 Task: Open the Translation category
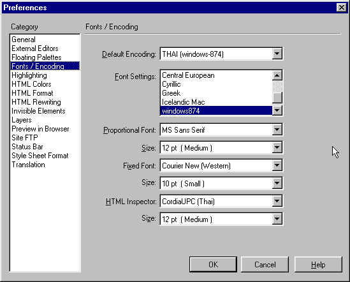click(45, 165)
